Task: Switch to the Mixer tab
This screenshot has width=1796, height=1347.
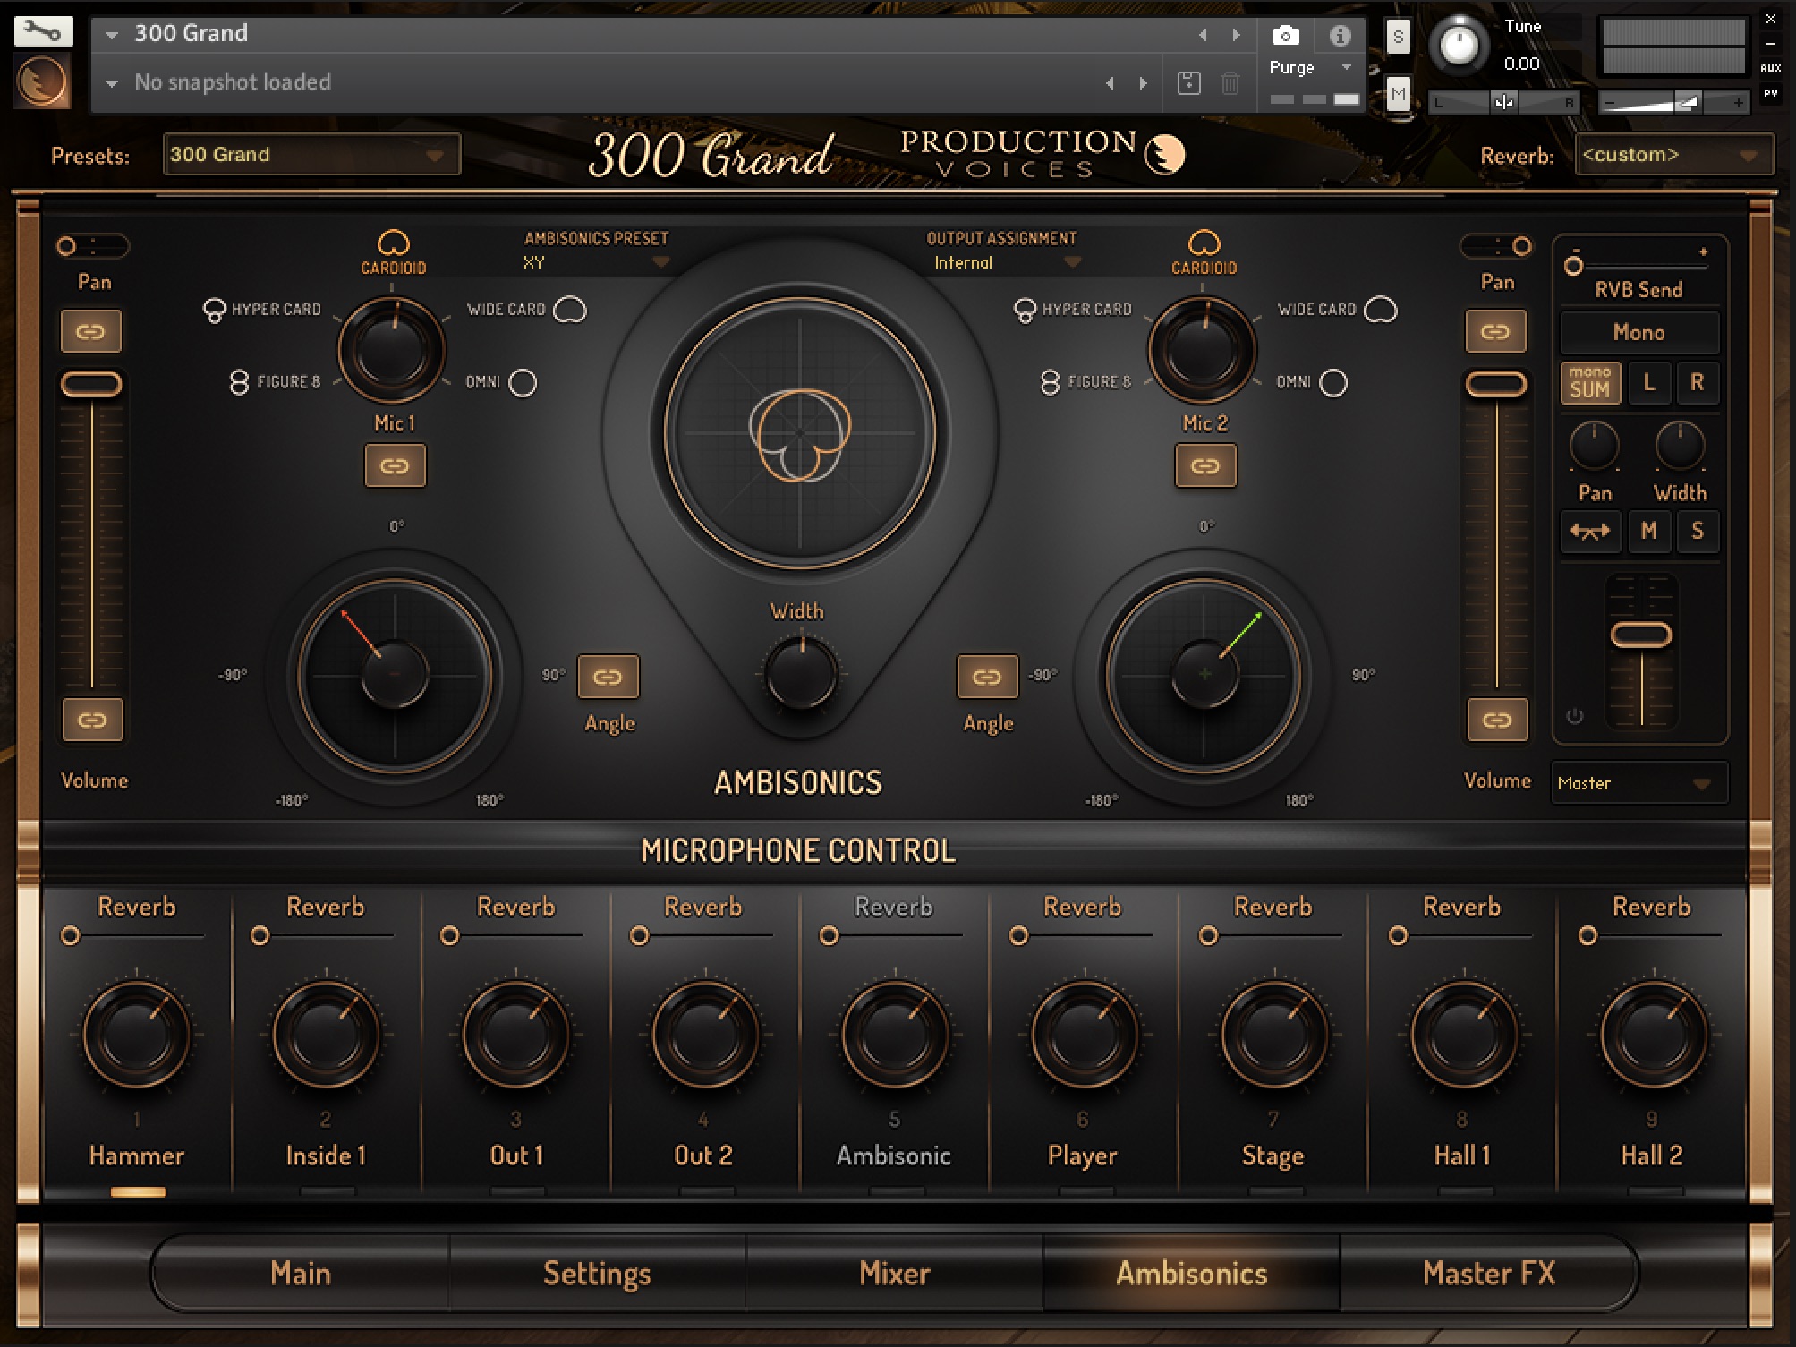Action: point(894,1273)
